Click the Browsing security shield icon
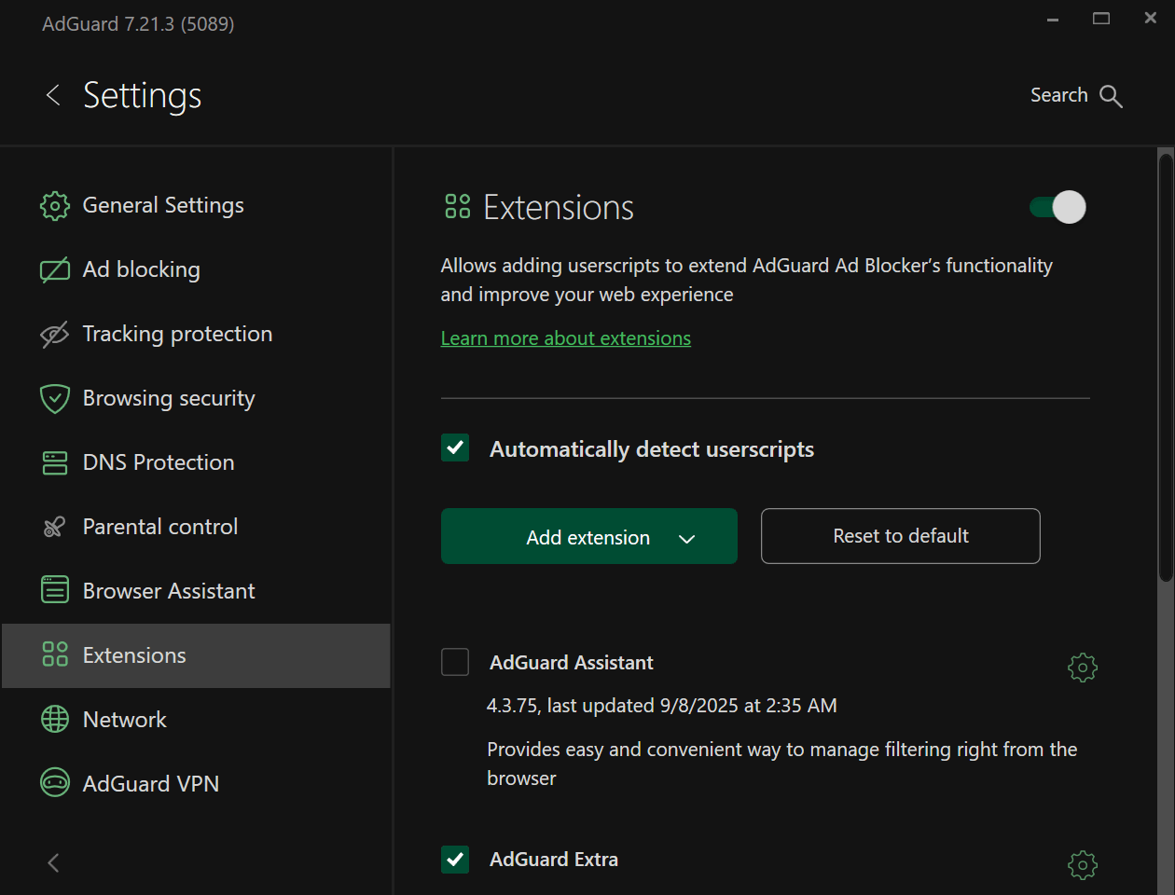The image size is (1175, 895). 55,399
